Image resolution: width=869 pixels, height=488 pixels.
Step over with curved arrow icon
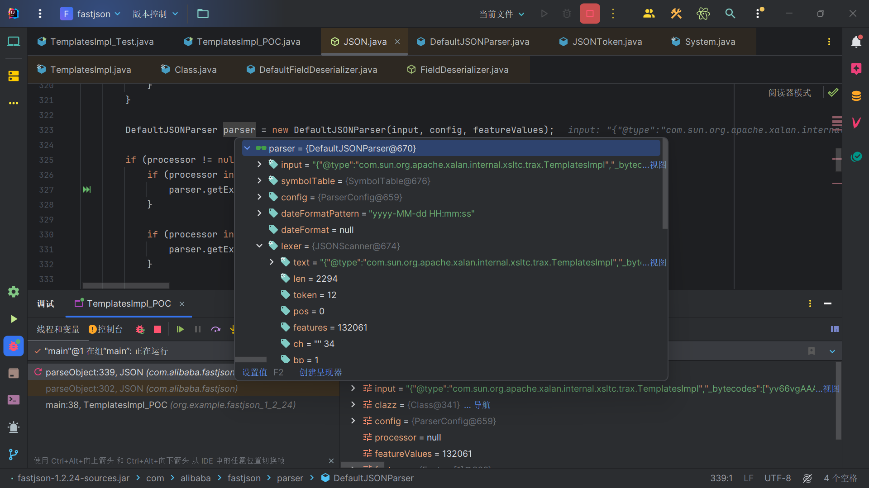click(x=216, y=329)
